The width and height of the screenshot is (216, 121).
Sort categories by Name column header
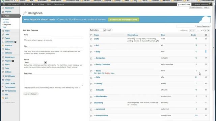click(97, 35)
